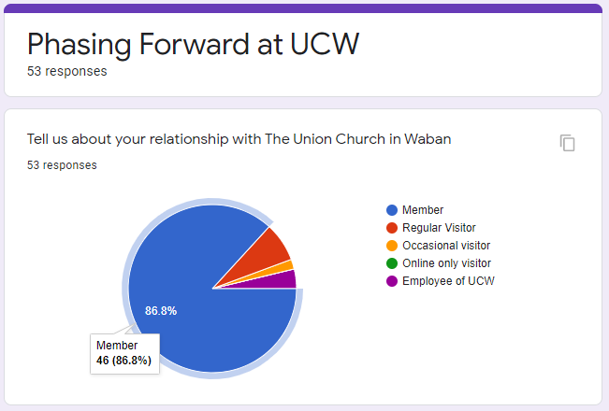Click the relationship with Union Church question text

pyautogui.click(x=239, y=139)
